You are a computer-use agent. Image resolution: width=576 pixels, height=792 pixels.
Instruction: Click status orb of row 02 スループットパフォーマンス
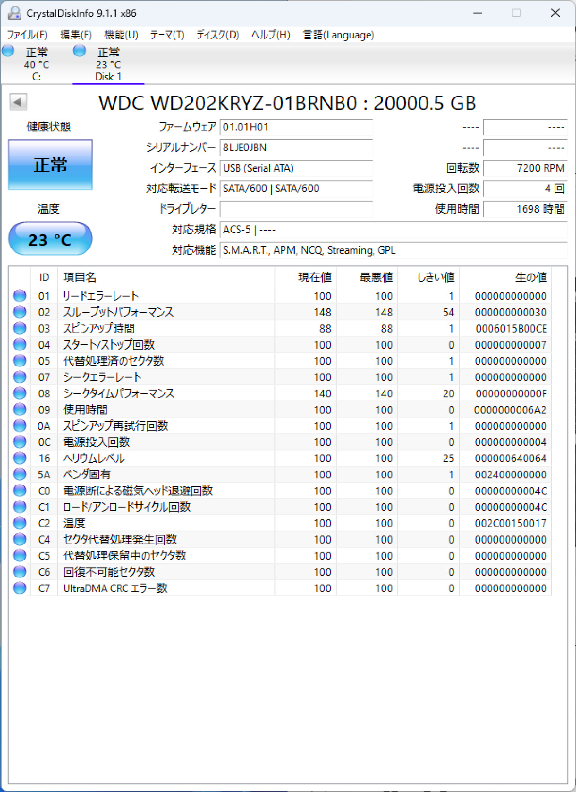point(19,312)
